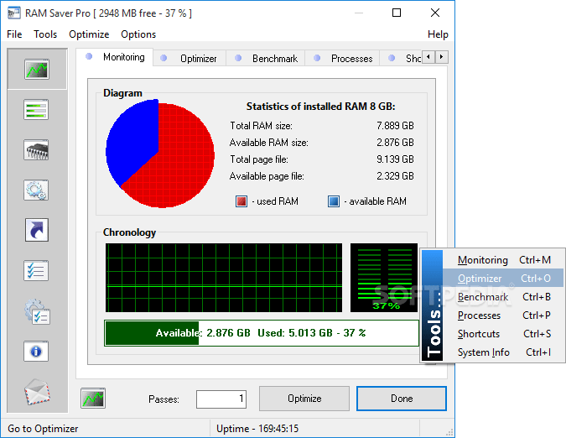
Task: Click the 37% memory gauge display
Action: tap(384, 277)
